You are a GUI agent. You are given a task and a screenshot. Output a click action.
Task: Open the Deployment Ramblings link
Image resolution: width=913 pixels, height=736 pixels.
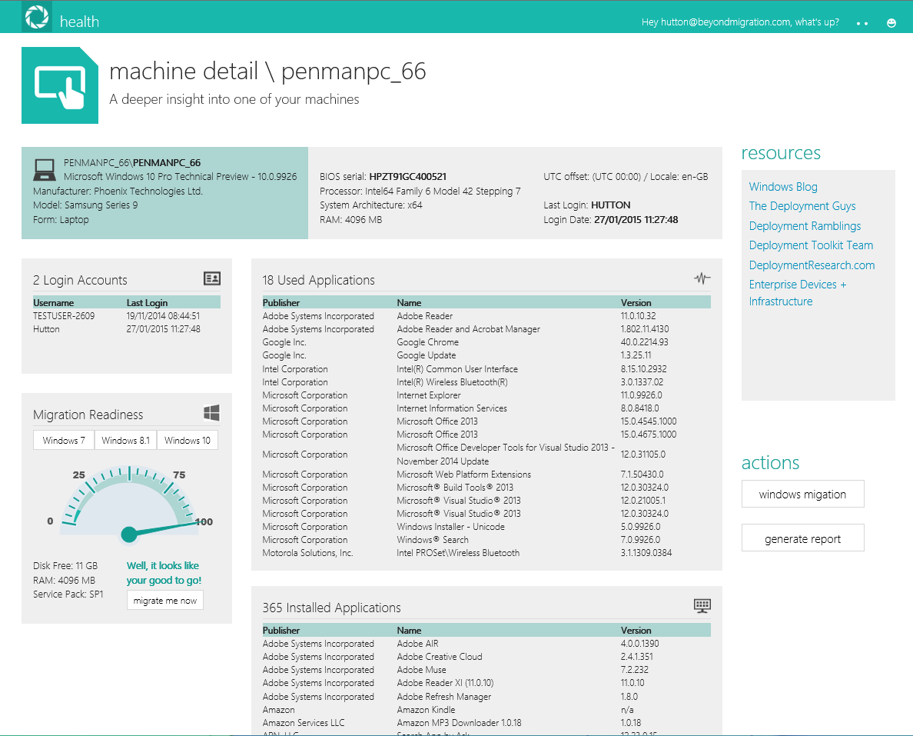click(x=805, y=225)
